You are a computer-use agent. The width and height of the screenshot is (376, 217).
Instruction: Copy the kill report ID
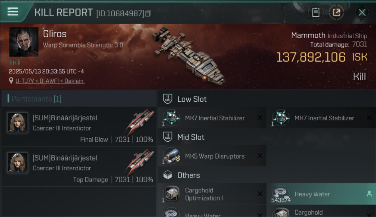click(148, 13)
